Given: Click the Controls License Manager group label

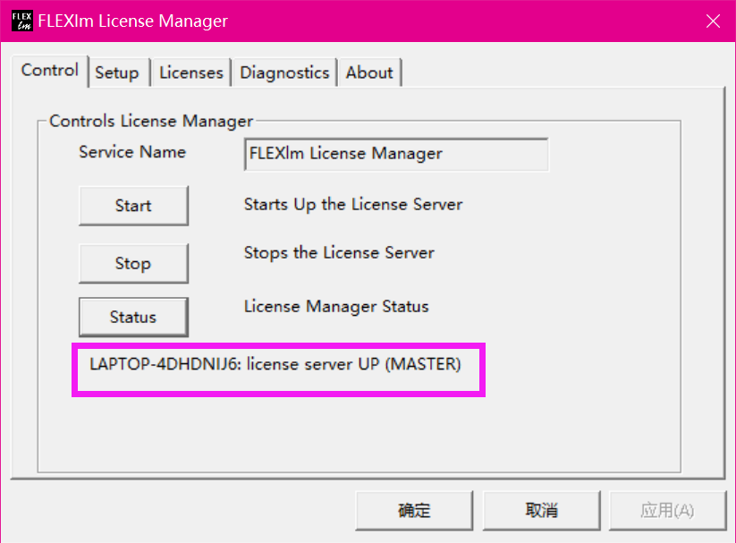Looking at the screenshot, I should (x=149, y=121).
